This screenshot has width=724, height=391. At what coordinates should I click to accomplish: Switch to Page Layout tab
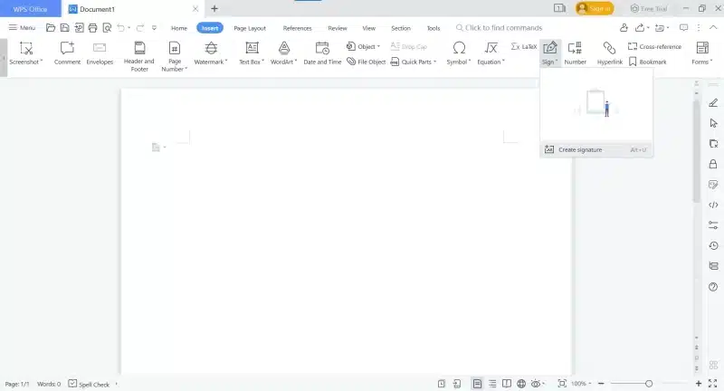coord(250,28)
